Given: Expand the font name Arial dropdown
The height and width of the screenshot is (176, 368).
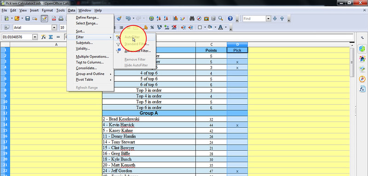Looking at the screenshot, I should [54, 28].
